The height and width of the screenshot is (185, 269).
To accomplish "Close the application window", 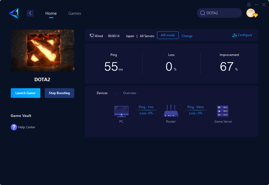I will click(264, 5).
